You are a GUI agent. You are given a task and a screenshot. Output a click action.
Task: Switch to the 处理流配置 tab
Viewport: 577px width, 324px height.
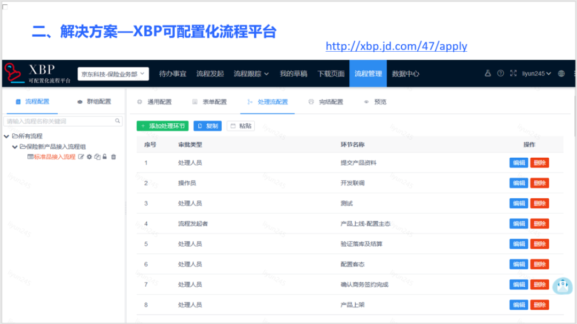click(x=268, y=102)
